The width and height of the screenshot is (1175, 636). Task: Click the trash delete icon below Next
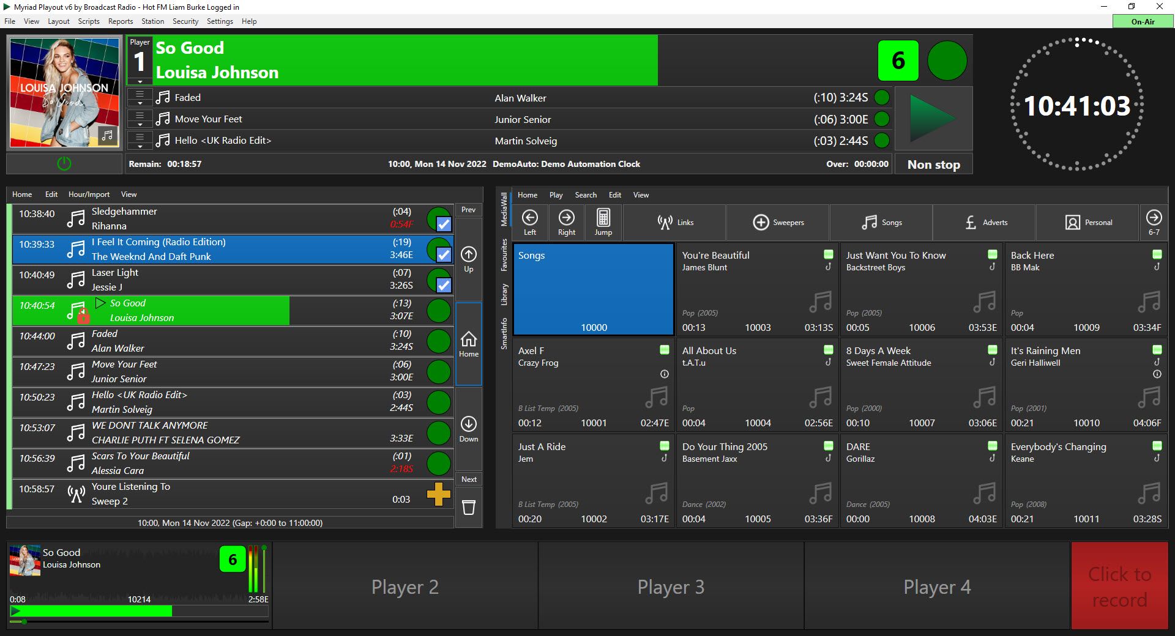point(468,507)
